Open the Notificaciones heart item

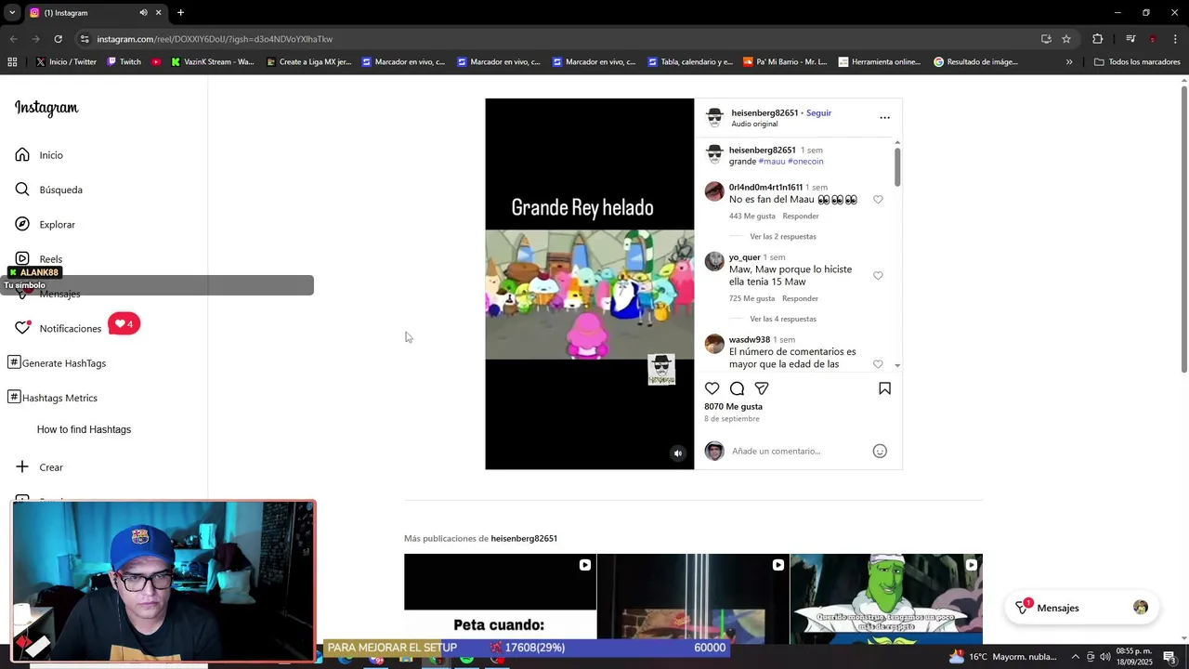coord(58,328)
